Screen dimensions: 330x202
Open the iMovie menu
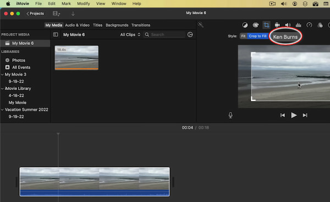coord(23,4)
